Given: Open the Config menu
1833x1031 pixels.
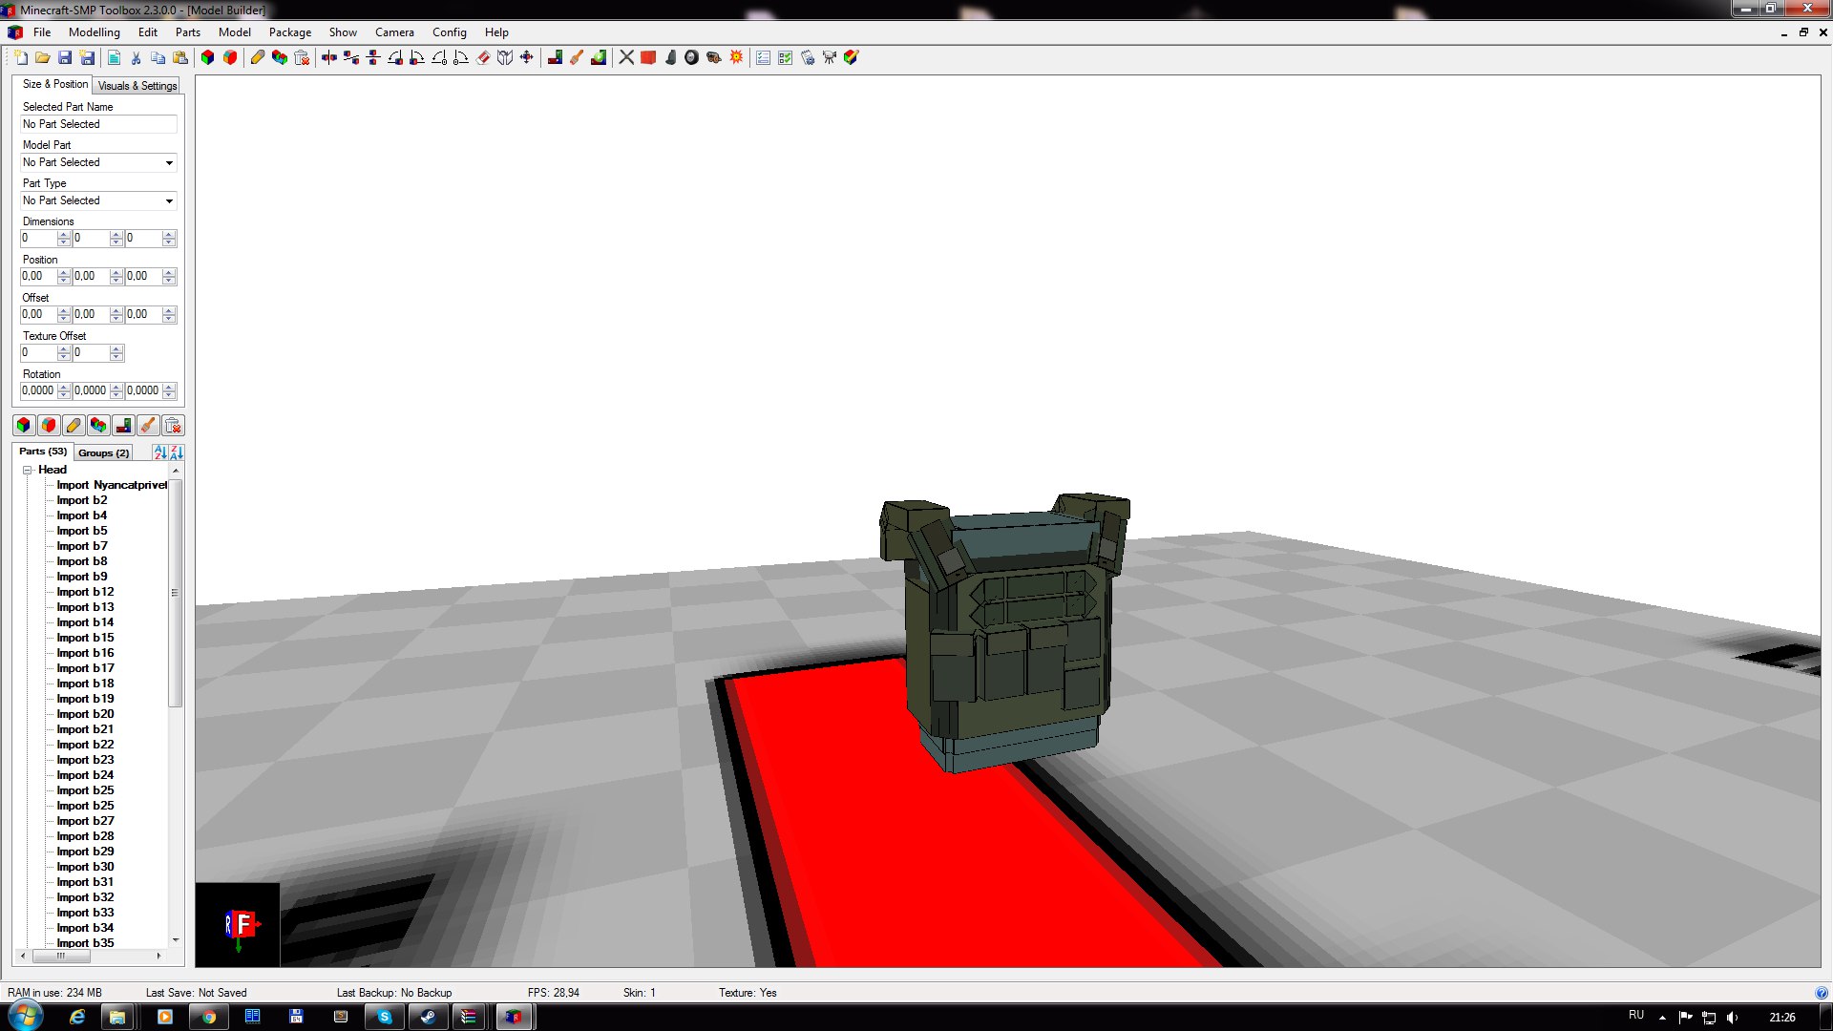Looking at the screenshot, I should click(x=450, y=32).
